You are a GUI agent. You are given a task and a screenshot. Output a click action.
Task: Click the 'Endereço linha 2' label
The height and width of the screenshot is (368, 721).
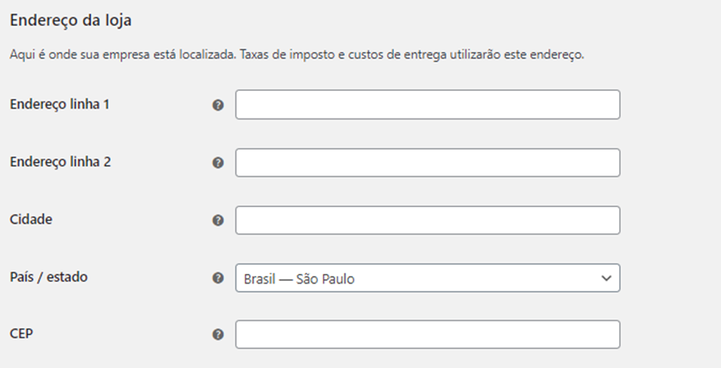coord(60,162)
